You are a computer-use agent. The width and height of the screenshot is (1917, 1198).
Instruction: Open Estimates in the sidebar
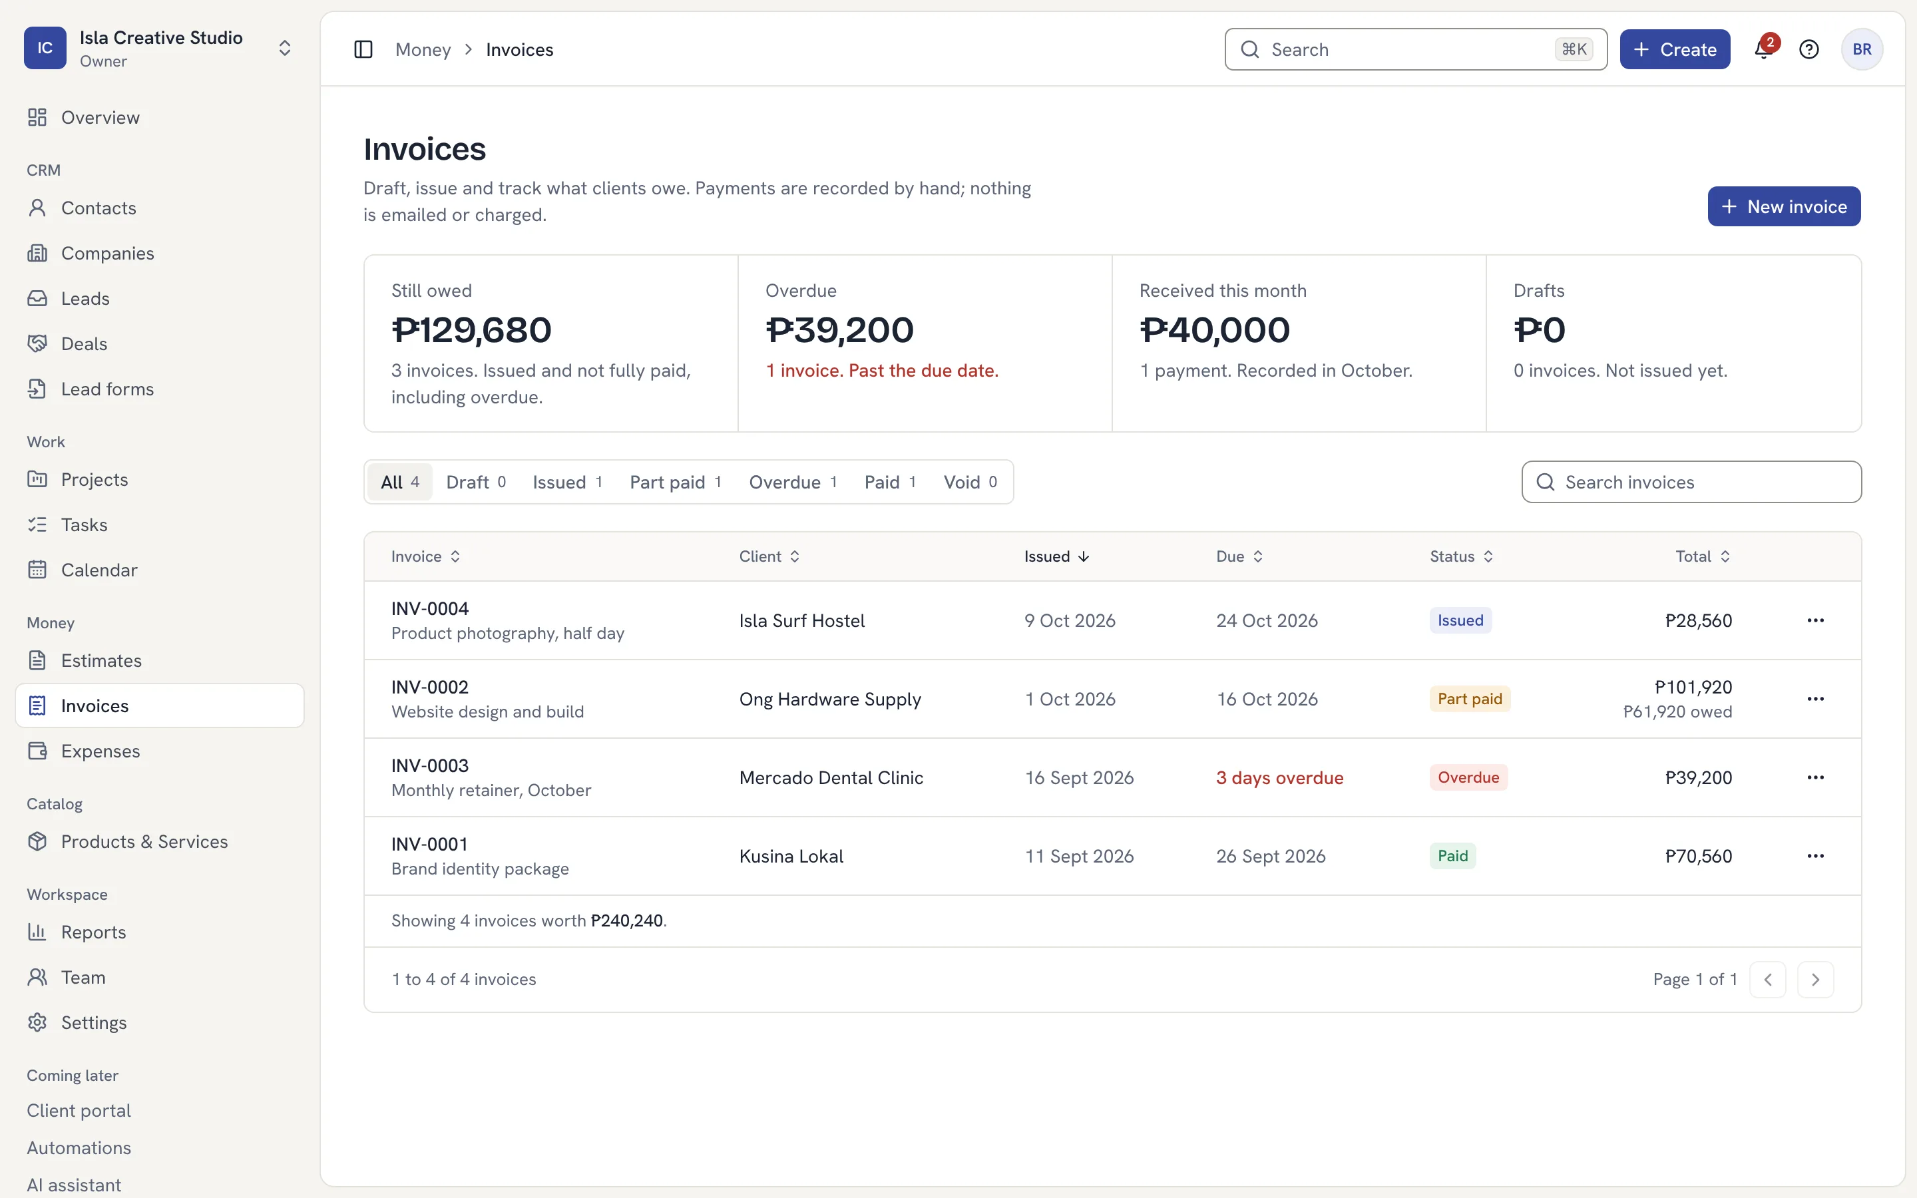pos(159,660)
